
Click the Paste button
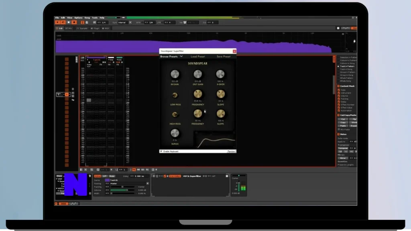[343, 126]
